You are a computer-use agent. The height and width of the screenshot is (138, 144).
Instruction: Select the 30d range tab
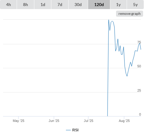(78, 5)
